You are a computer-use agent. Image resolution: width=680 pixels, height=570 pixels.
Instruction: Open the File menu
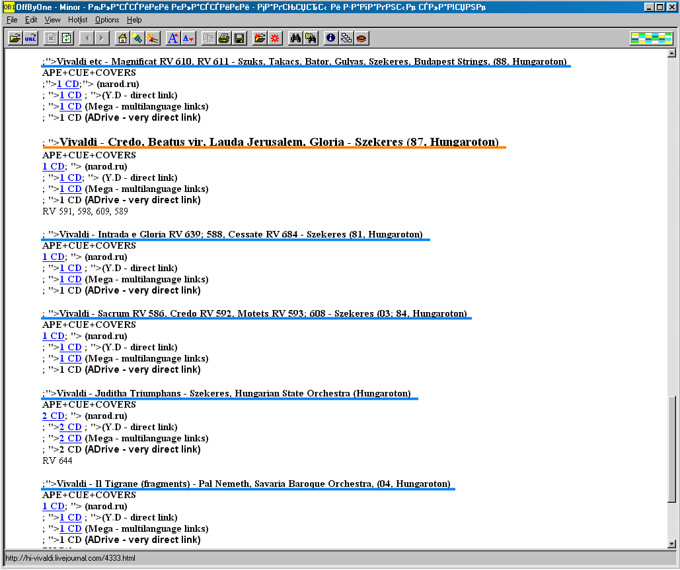tap(12, 20)
